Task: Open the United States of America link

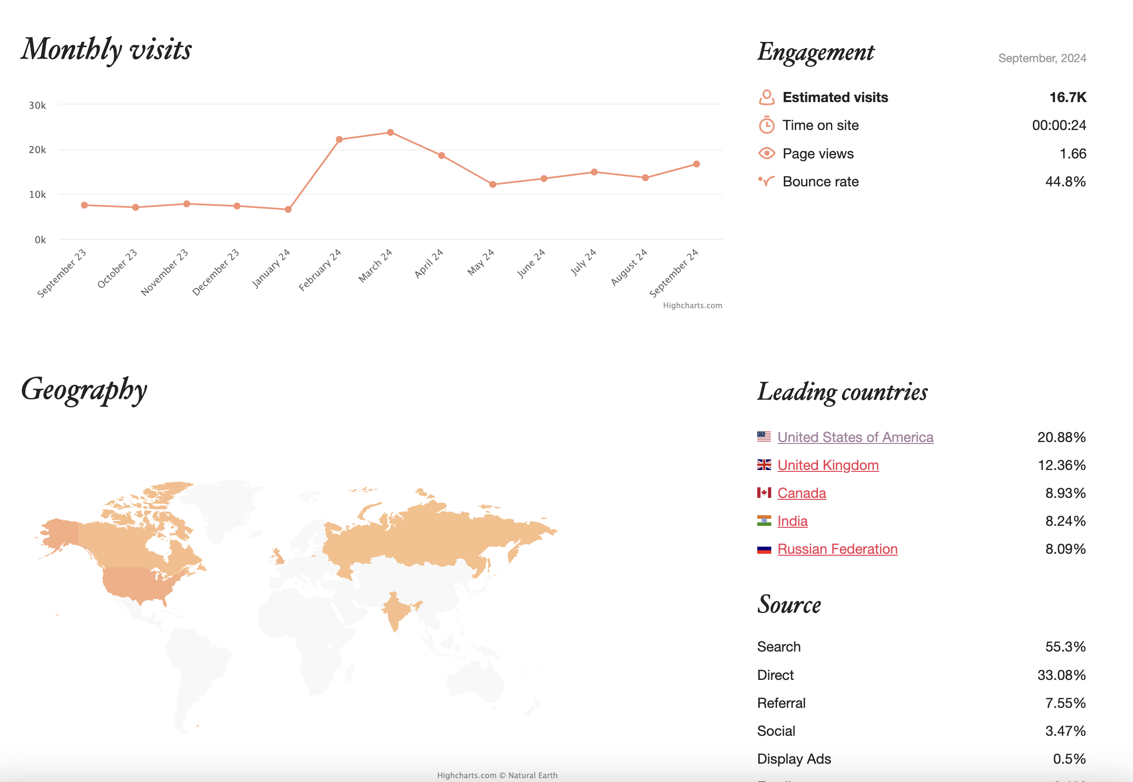Action: (855, 437)
